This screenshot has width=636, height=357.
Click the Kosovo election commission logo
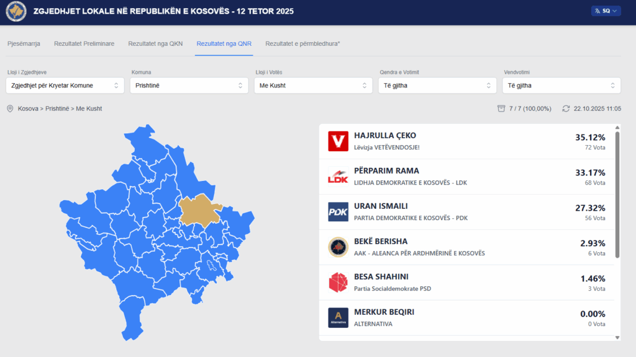pyautogui.click(x=16, y=12)
